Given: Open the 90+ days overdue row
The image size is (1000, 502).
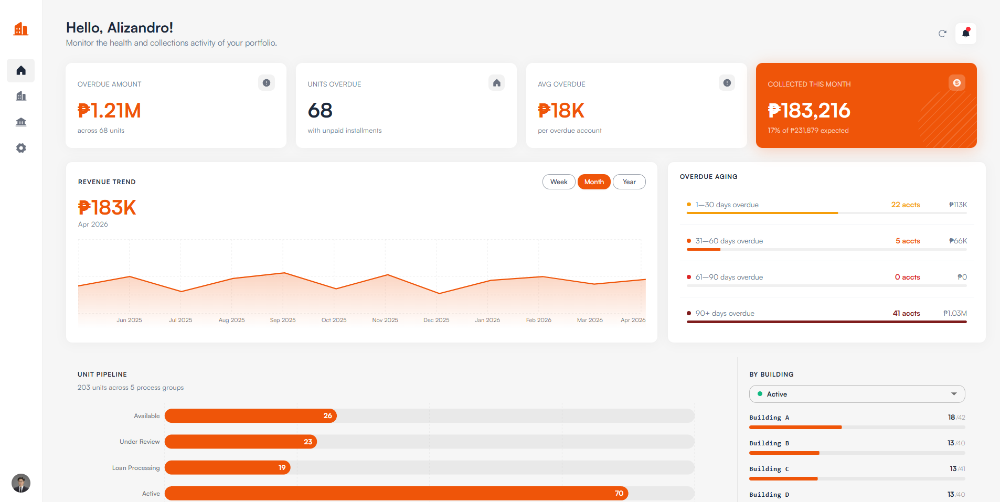Looking at the screenshot, I should tap(827, 315).
